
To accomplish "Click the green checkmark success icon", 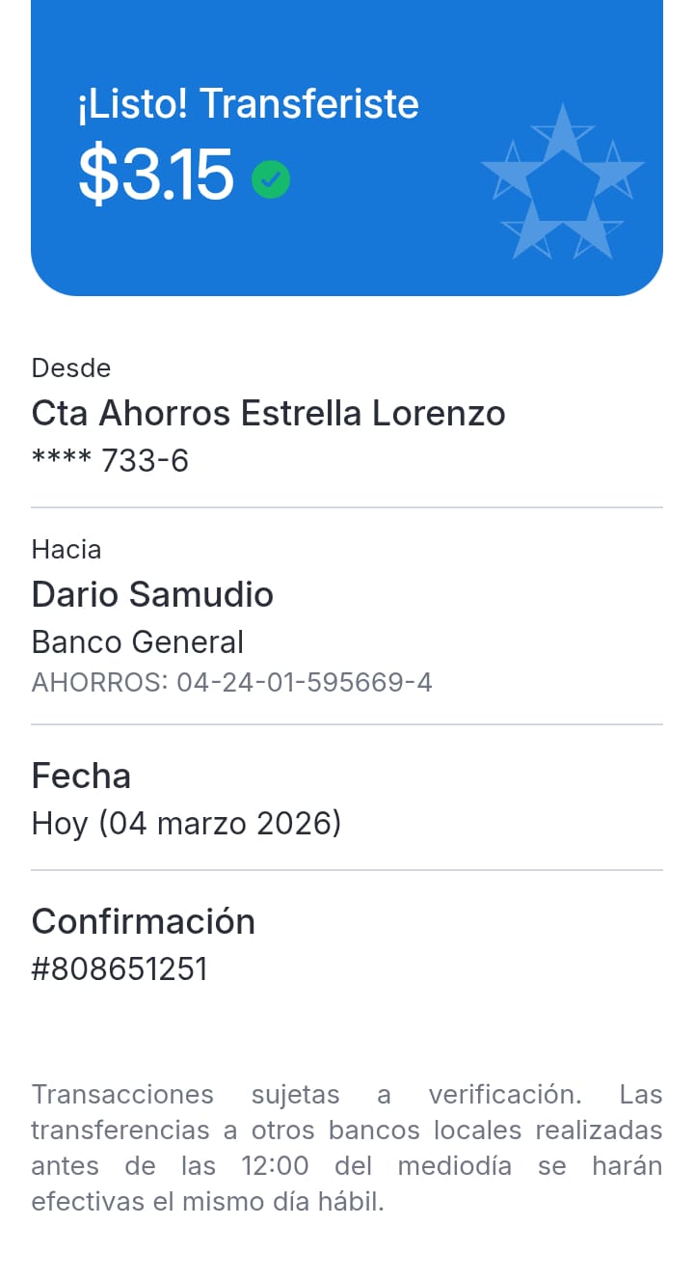I will click(271, 178).
